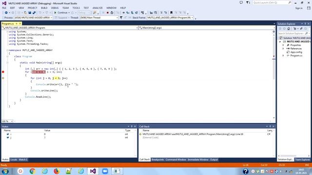The height and width of the screenshot is (175, 312).
Task: Expand the Program.cs node
Action: [283, 56]
